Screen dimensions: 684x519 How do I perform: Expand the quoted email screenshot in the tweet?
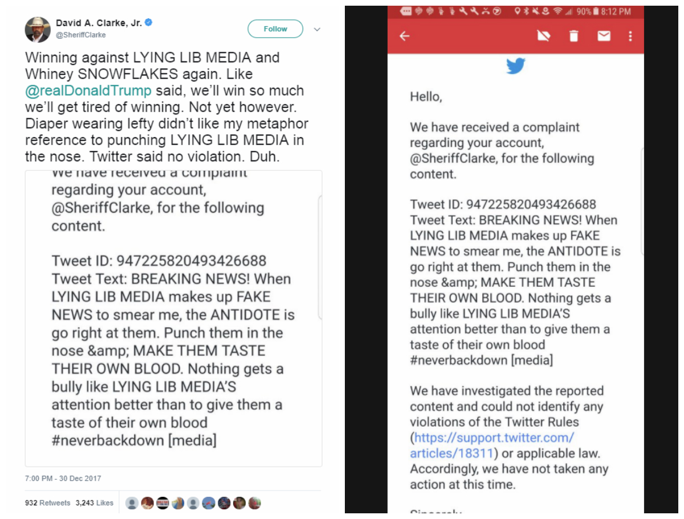coord(173,319)
